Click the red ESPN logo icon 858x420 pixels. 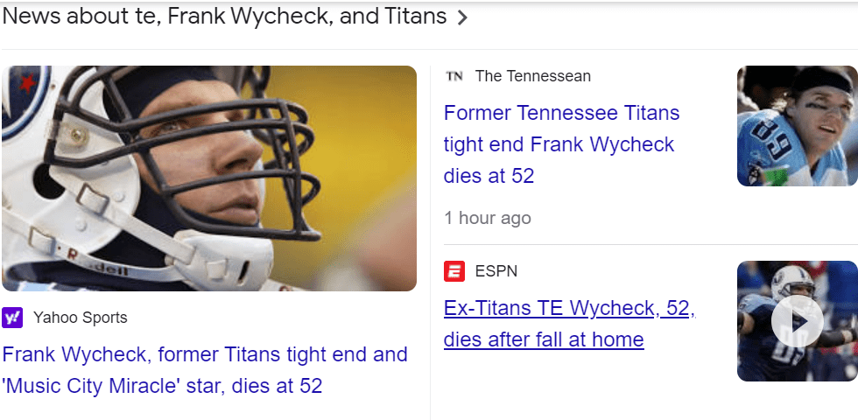454,271
